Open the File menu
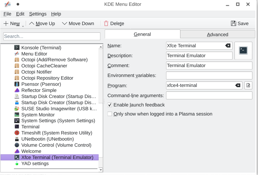 tap(7, 14)
